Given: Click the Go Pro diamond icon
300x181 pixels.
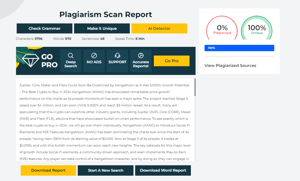Looking at the screenshot, I should tap(31, 61).
